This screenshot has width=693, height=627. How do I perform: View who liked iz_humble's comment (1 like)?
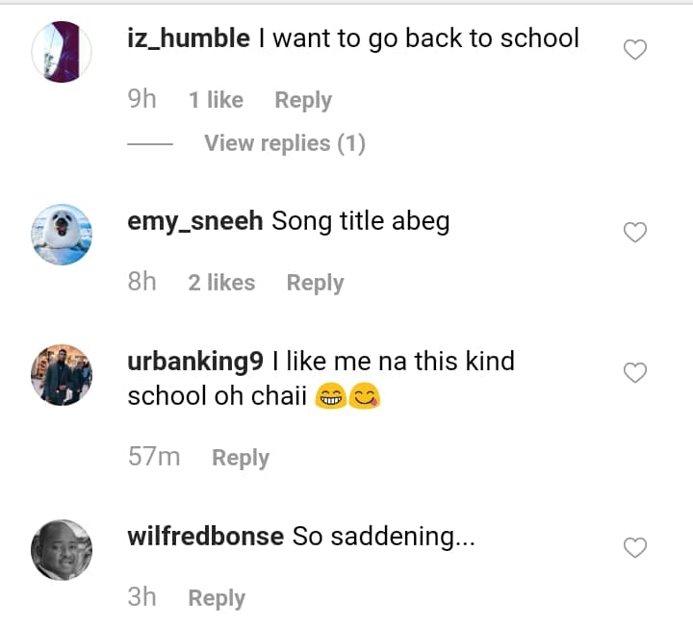click(x=216, y=100)
